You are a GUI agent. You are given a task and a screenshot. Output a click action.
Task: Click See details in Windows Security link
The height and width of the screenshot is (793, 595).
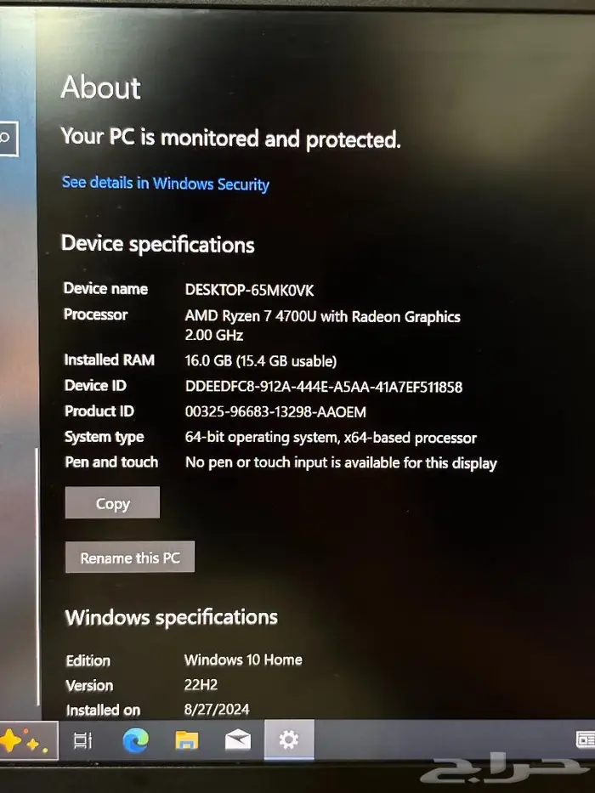(165, 183)
